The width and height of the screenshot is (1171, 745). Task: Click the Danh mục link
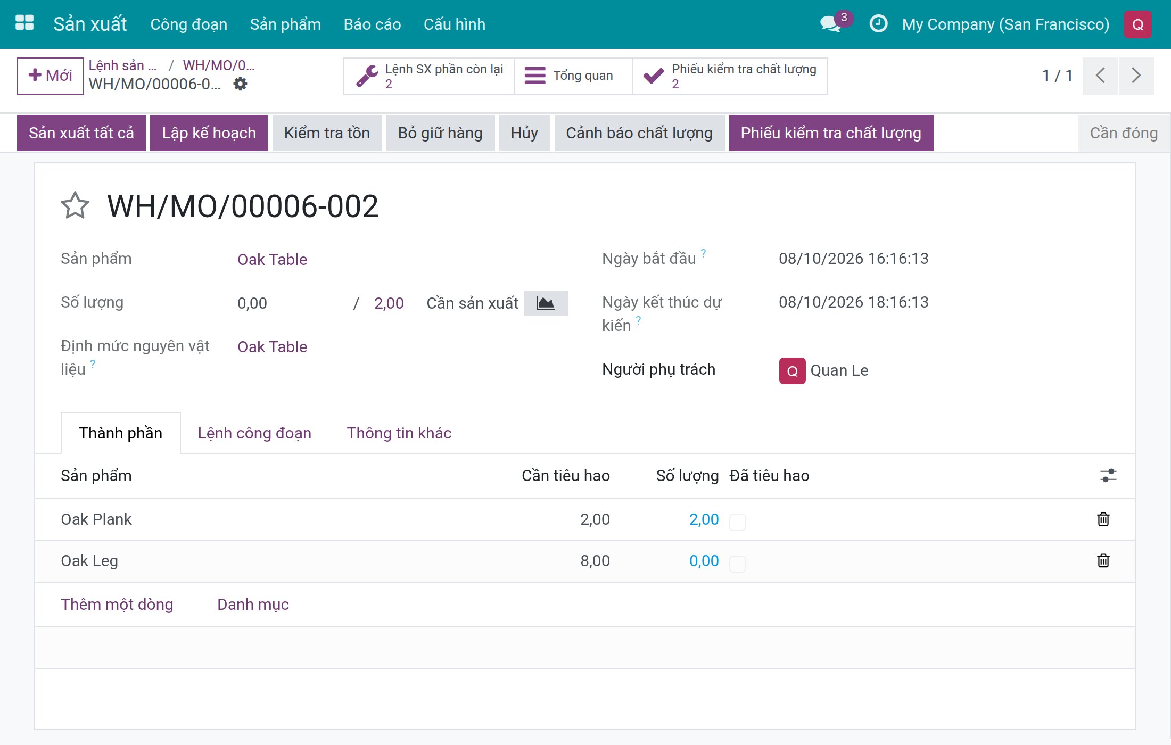click(253, 605)
